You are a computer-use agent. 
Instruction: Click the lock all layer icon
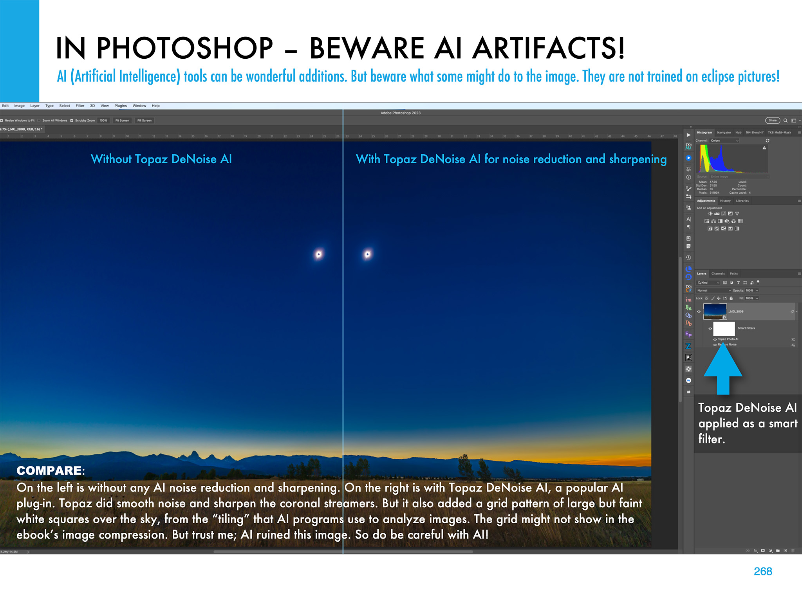pos(731,298)
